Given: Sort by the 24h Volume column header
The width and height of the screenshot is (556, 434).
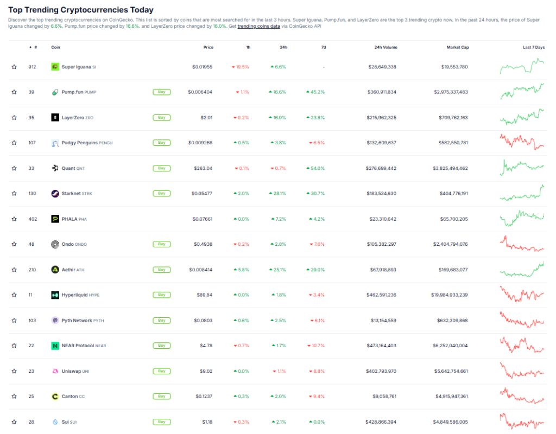Looking at the screenshot, I should point(386,47).
